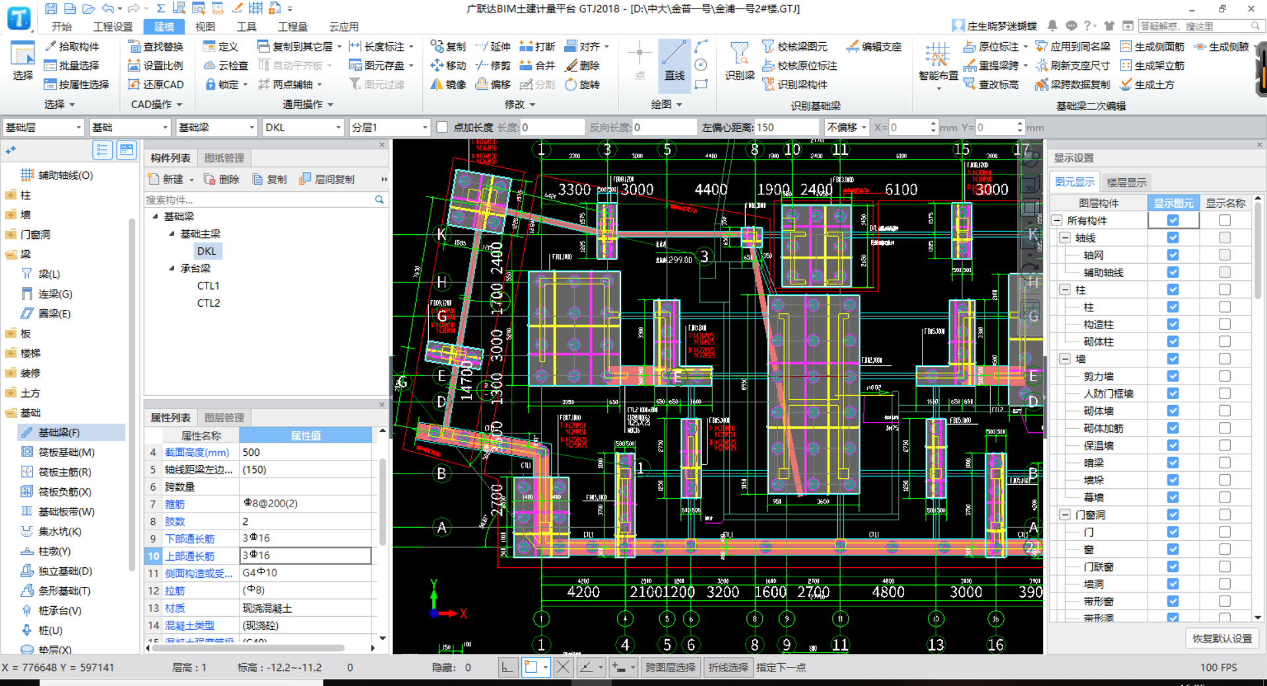Select 筏板基础(M) in the navigation tree
The height and width of the screenshot is (686, 1267).
pos(66,452)
